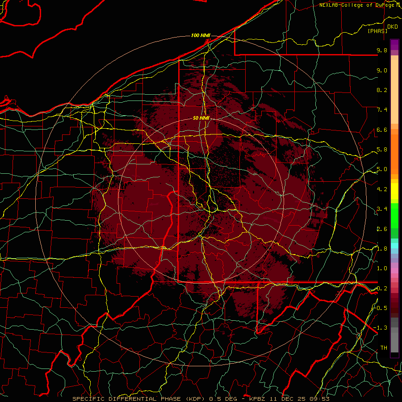
Task: Click the 8.2 value on the color scale
Action: point(382,90)
